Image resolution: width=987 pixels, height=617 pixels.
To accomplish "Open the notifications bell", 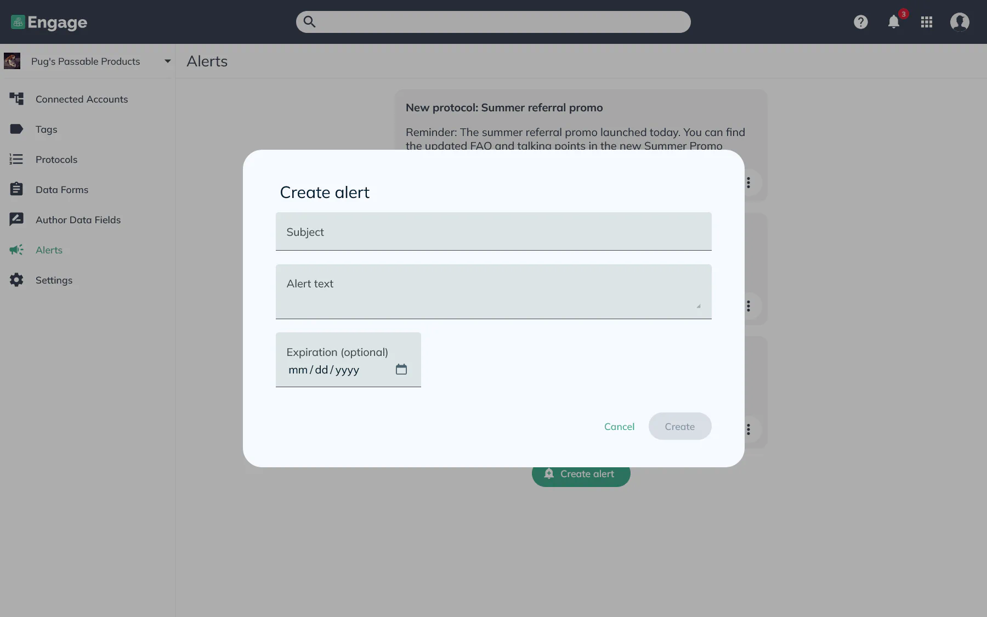I will pos(894,22).
